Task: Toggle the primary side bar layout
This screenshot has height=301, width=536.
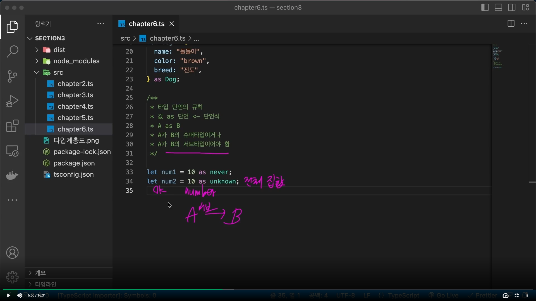Action: [x=485, y=8]
